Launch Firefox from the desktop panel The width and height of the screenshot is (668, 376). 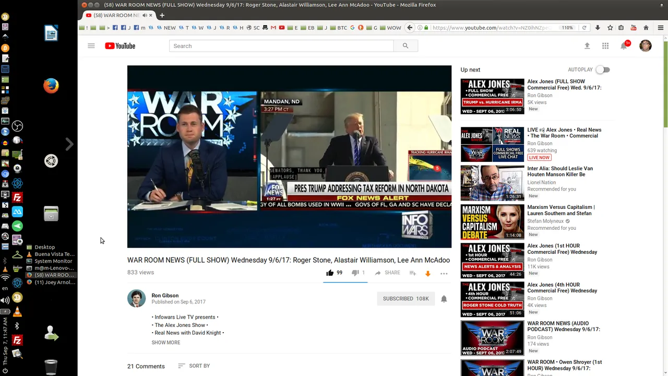pos(51,86)
